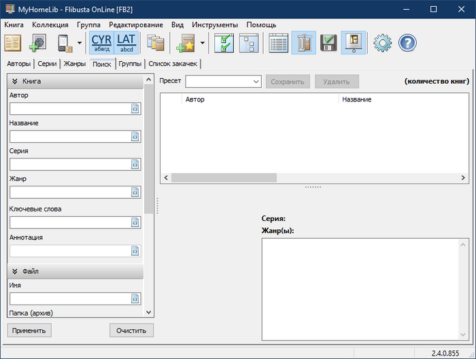Open the Редактирование menu
The height and width of the screenshot is (359, 476).
point(136,25)
